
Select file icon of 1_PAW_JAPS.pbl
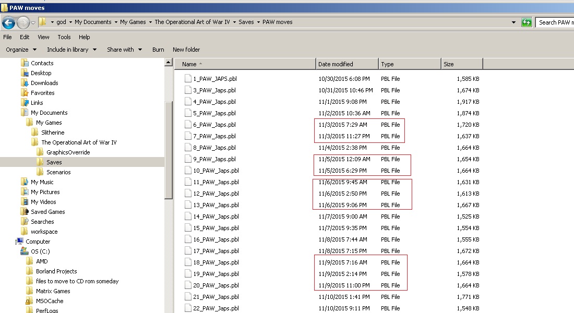(188, 78)
